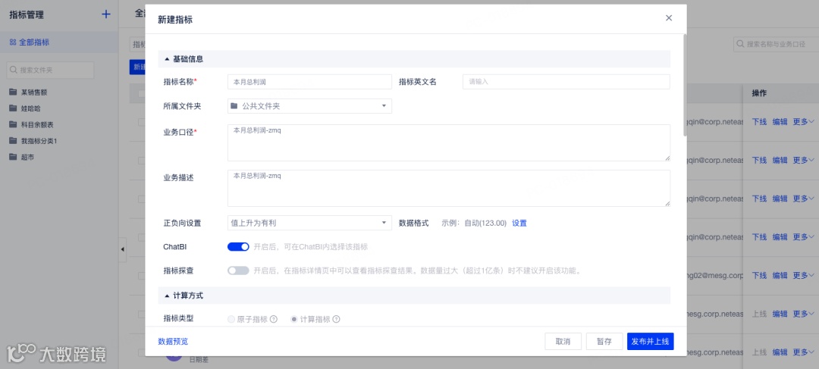Click 编辑 in the first table row
Viewport: 819px width, 369px height.
(780, 121)
